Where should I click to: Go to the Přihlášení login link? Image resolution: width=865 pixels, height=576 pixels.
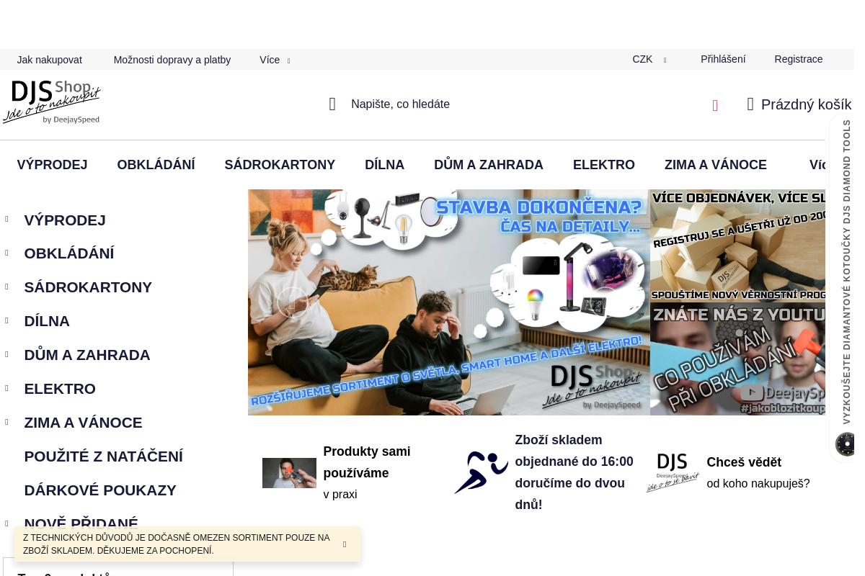click(x=723, y=60)
